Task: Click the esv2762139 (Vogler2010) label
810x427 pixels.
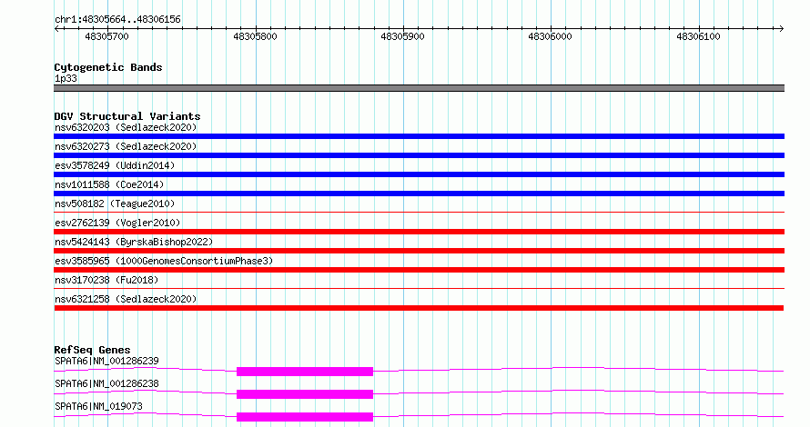Action: pos(117,223)
